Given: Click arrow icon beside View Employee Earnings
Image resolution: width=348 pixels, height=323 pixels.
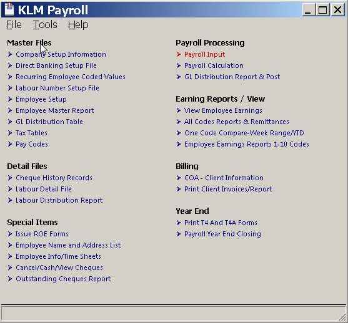Looking at the screenshot, I should click(x=179, y=110).
